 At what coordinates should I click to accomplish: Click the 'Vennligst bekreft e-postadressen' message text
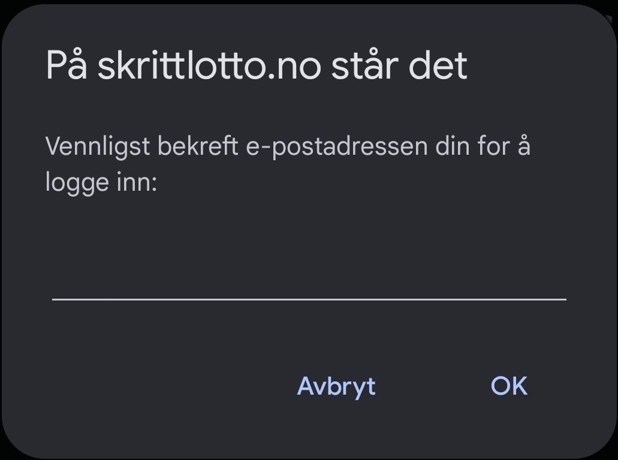(x=288, y=147)
